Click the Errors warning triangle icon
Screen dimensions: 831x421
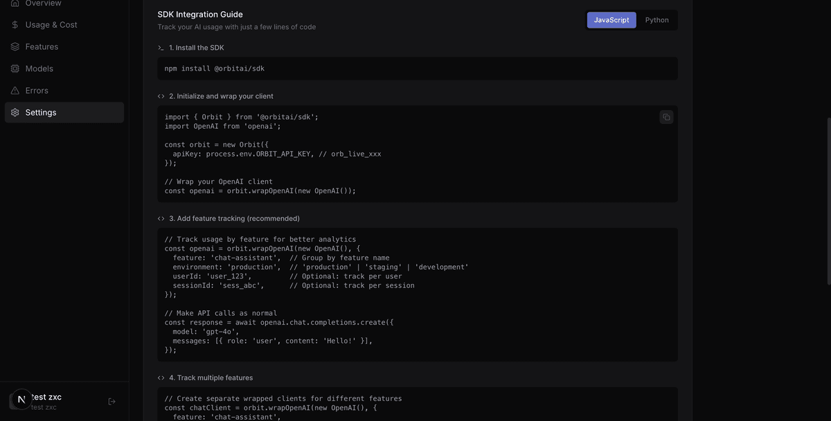tap(15, 90)
